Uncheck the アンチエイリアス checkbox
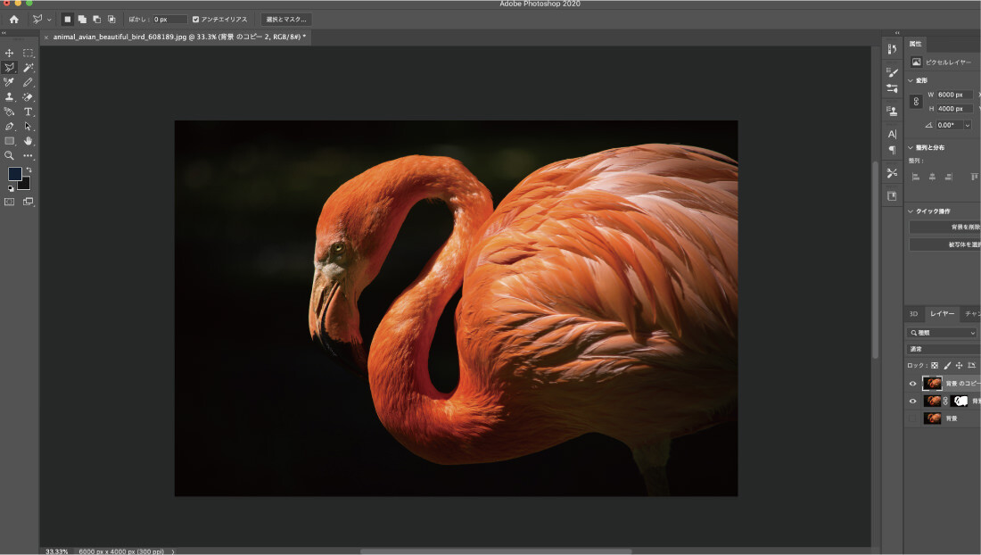This screenshot has width=981, height=555. click(x=196, y=19)
